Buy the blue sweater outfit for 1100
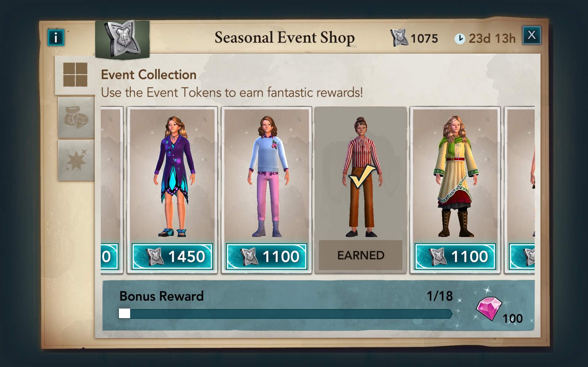 click(266, 256)
